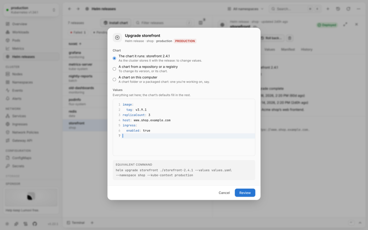Click the upgrade arrow icon in dialog header
The width and height of the screenshot is (368, 230).
[x=117, y=38]
